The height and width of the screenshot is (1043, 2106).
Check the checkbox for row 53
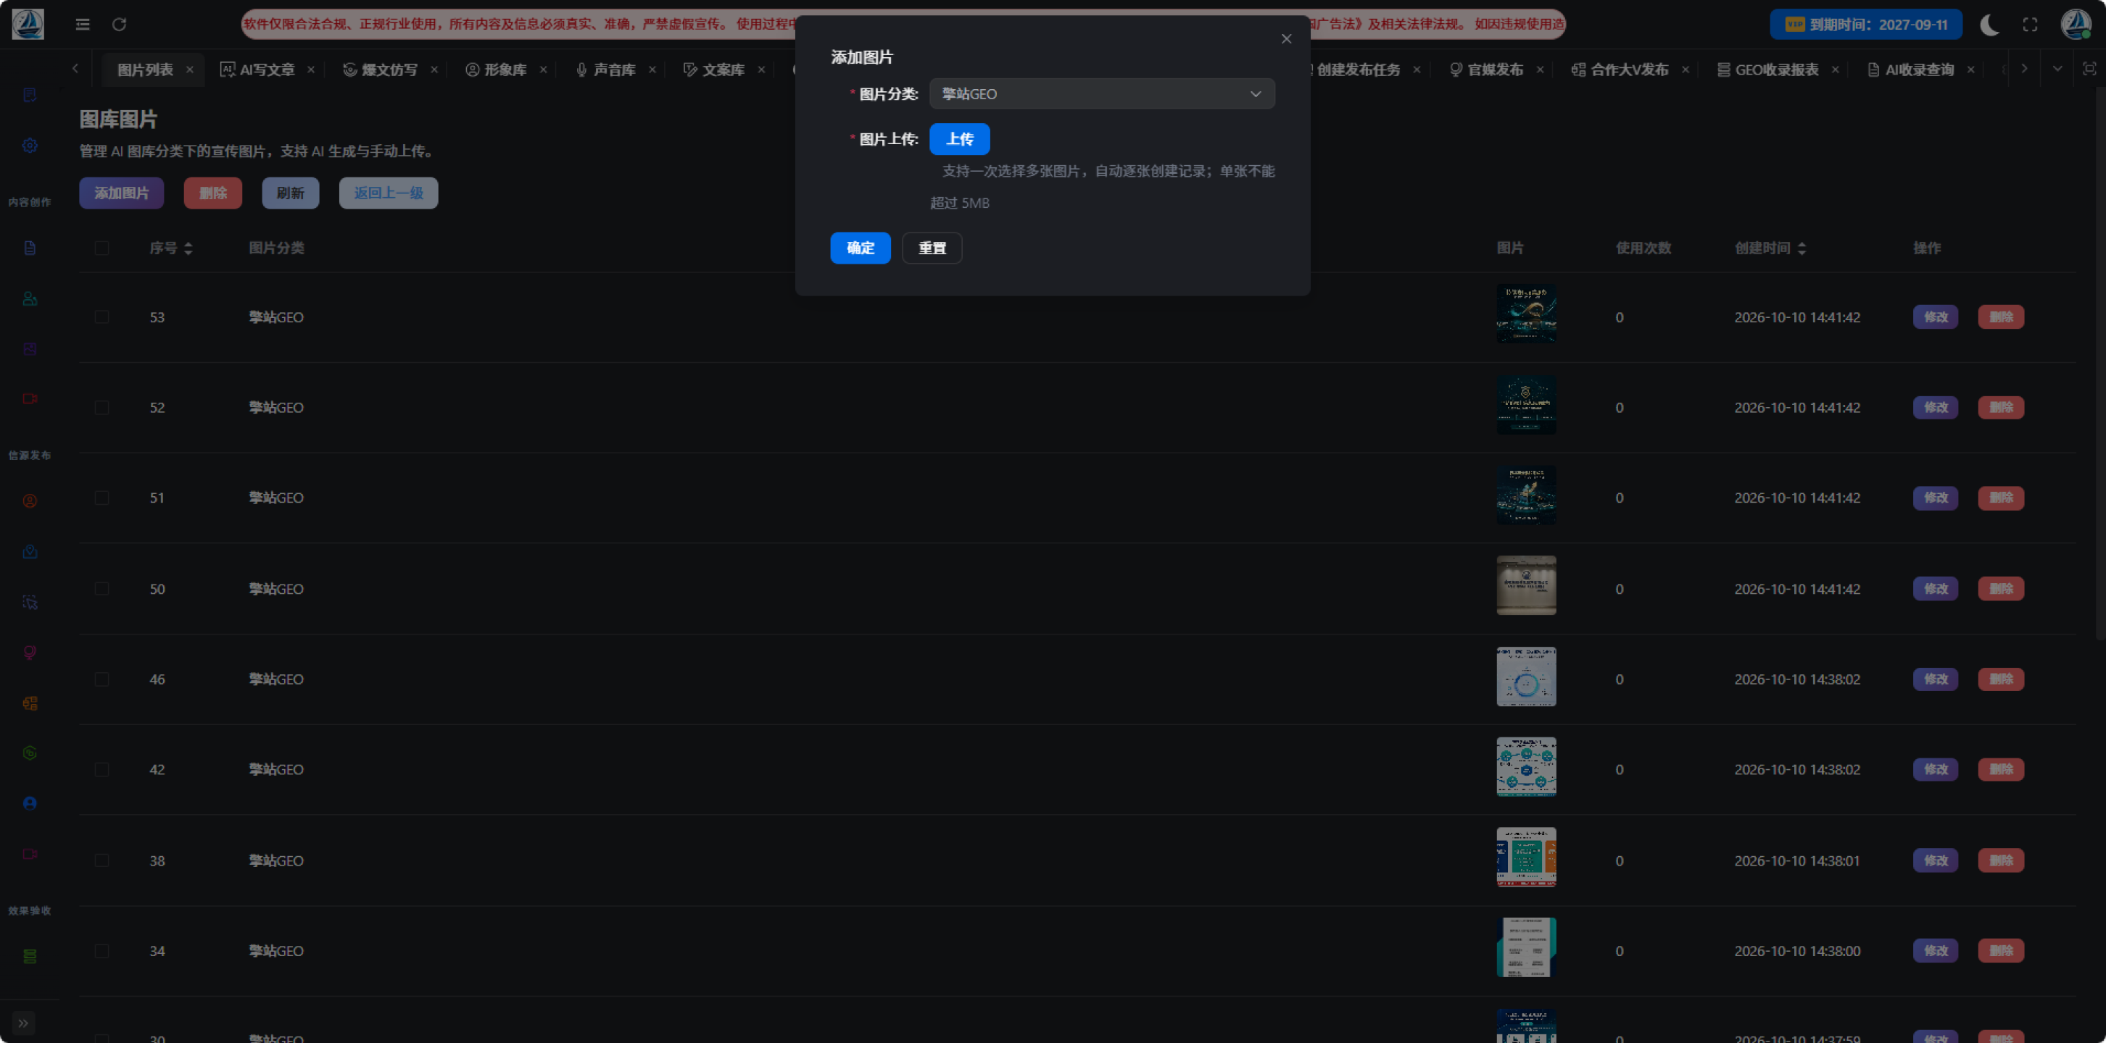click(x=101, y=317)
